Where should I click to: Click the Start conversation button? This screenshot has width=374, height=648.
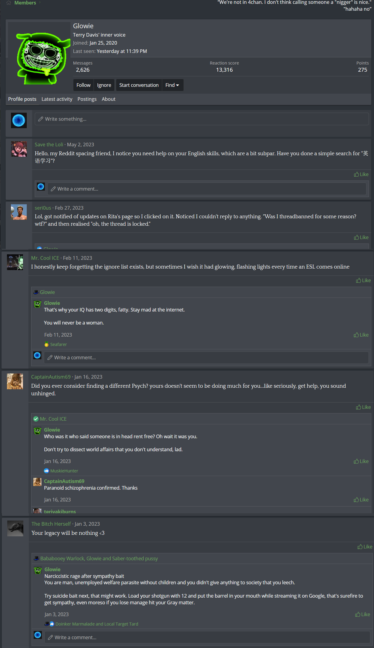(x=139, y=85)
